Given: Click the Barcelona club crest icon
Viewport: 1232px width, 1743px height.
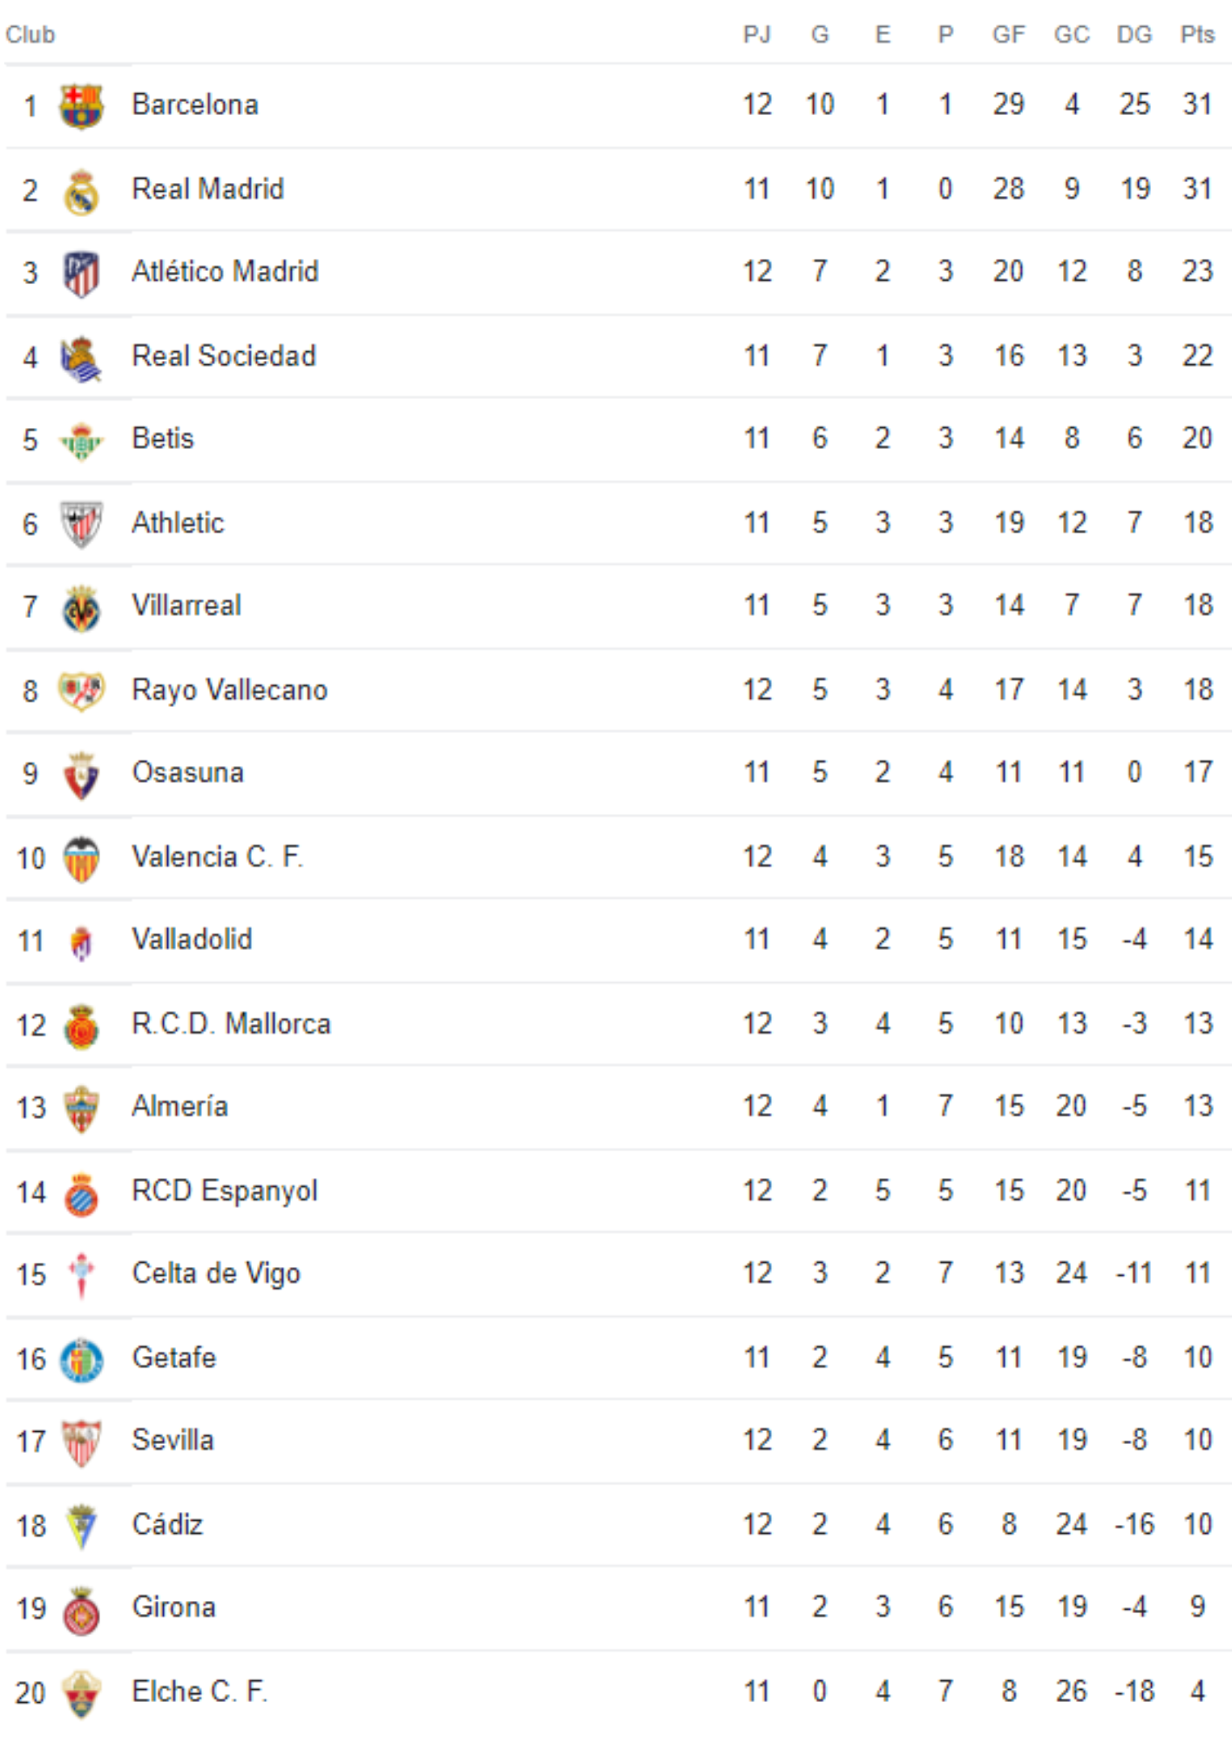Looking at the screenshot, I should (x=81, y=106).
